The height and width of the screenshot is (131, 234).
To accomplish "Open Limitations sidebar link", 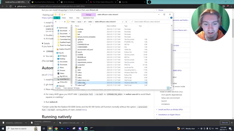I will 165,104.
